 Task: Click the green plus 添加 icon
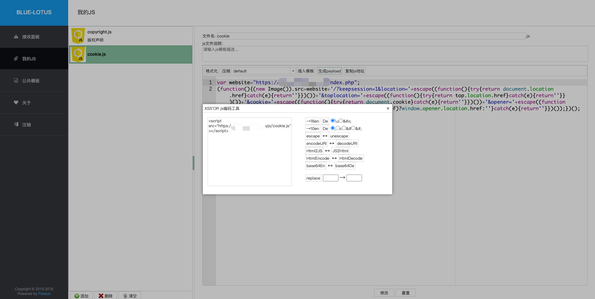click(77, 296)
